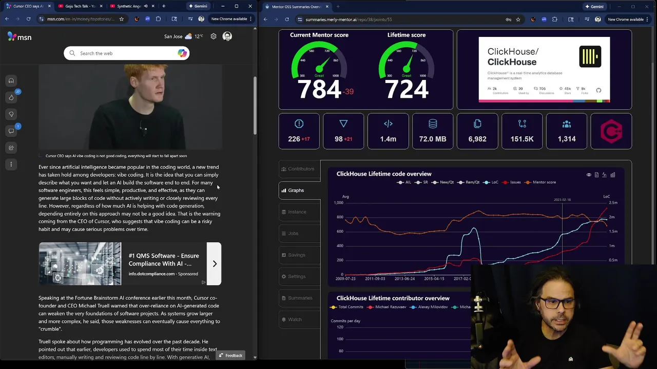
Task: Open new tab in MSN window
Action: [164, 6]
